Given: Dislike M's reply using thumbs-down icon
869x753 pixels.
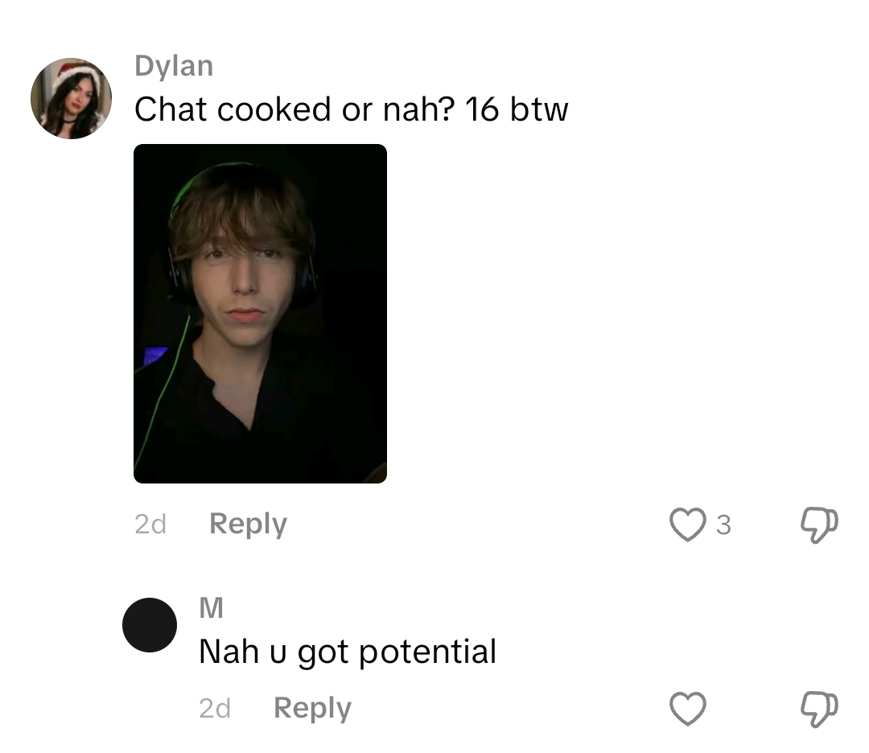Looking at the screenshot, I should point(819,709).
